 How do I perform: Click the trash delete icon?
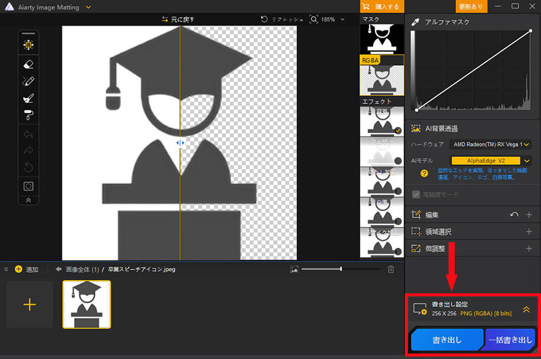pos(391,269)
